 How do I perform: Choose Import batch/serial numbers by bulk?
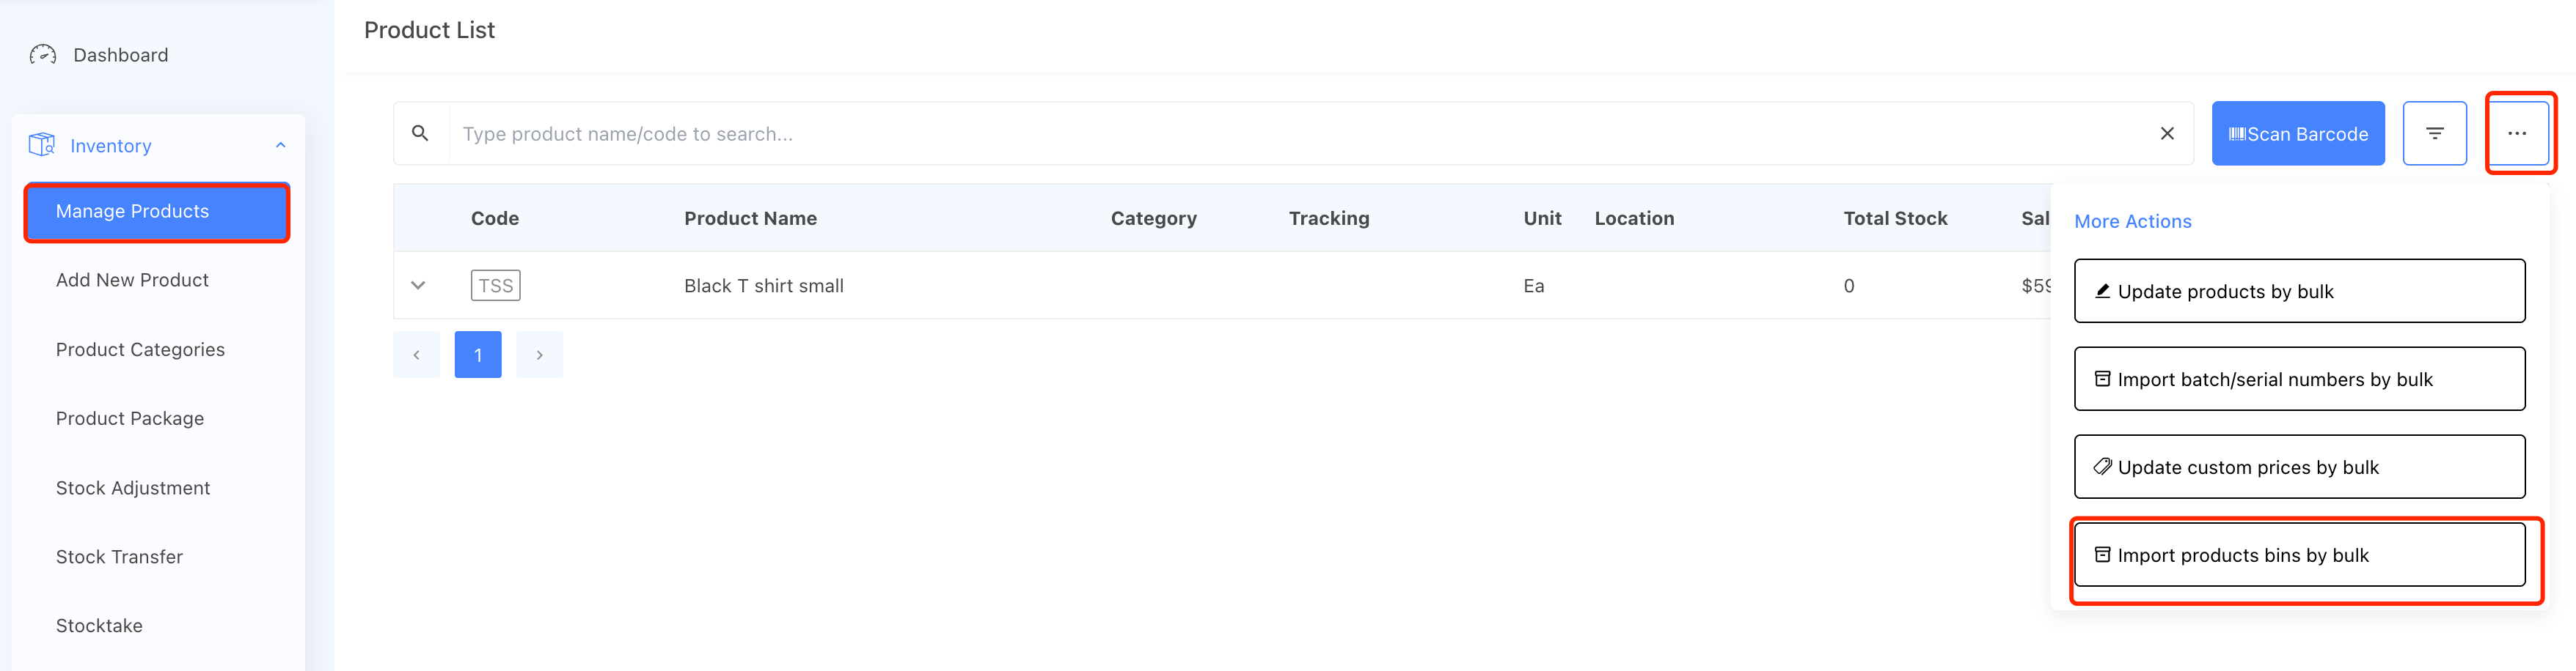(2299, 379)
